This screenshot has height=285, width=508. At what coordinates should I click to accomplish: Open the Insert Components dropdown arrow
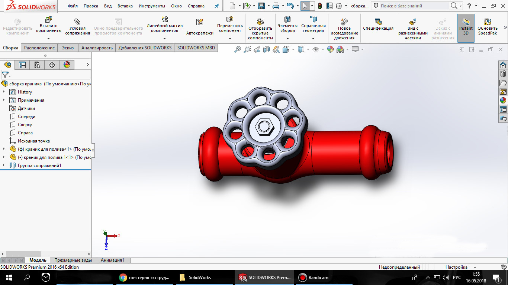(x=48, y=39)
